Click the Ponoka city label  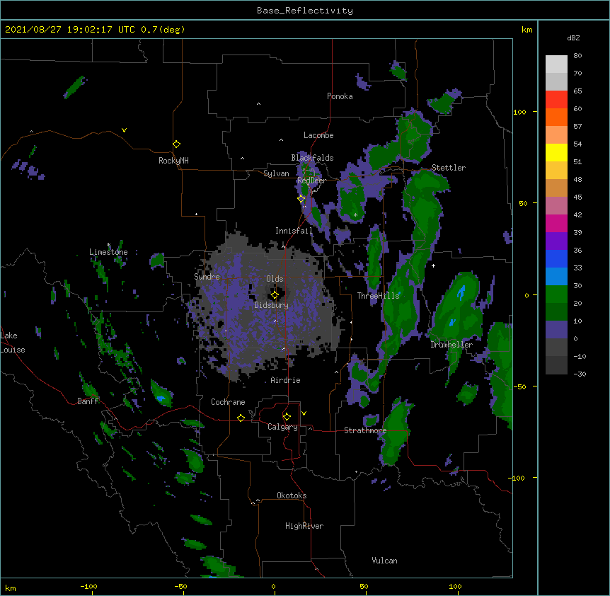tap(340, 96)
